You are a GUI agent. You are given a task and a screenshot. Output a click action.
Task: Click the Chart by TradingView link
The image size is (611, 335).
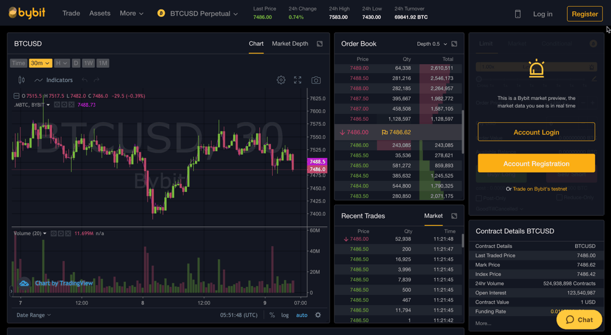point(64,283)
